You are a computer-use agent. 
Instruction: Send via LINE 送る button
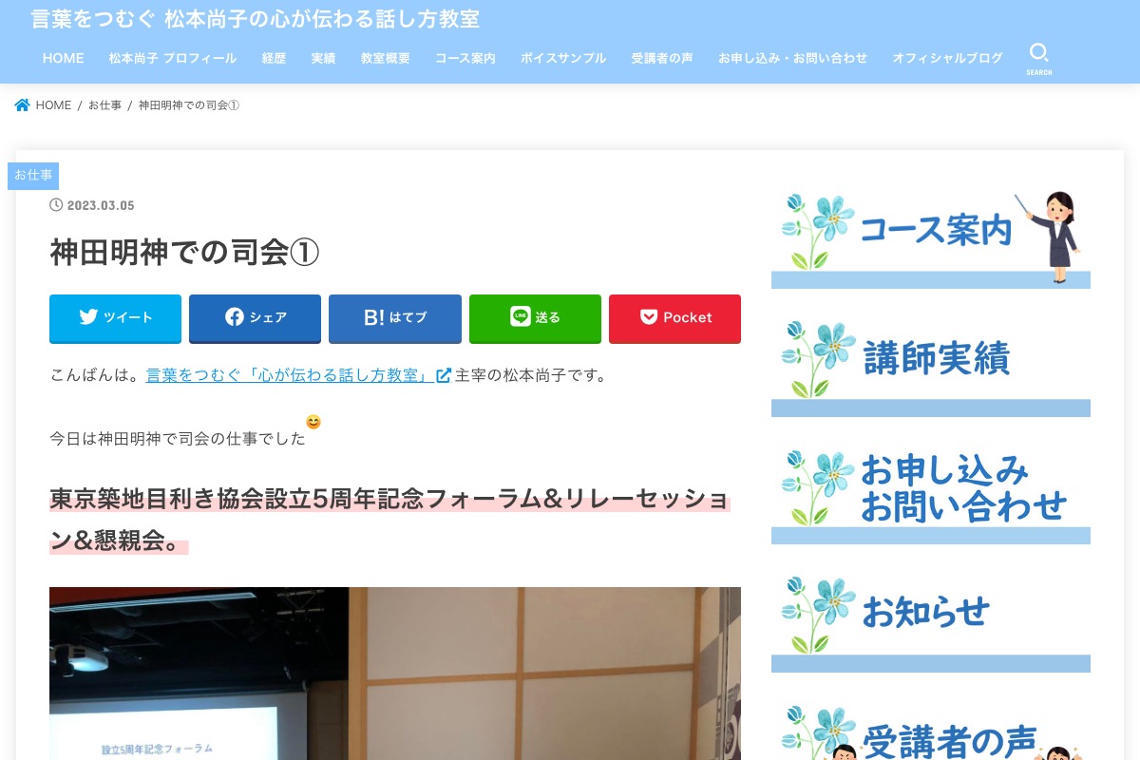[535, 318]
